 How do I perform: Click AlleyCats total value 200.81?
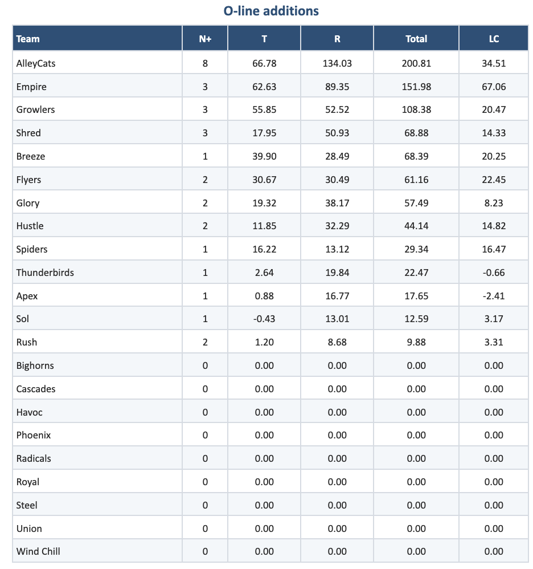[416, 63]
